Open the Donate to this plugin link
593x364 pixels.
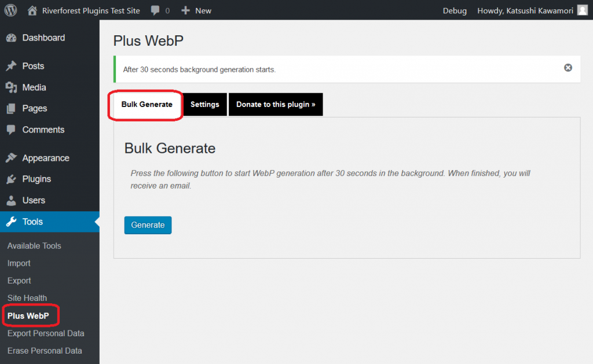(276, 105)
